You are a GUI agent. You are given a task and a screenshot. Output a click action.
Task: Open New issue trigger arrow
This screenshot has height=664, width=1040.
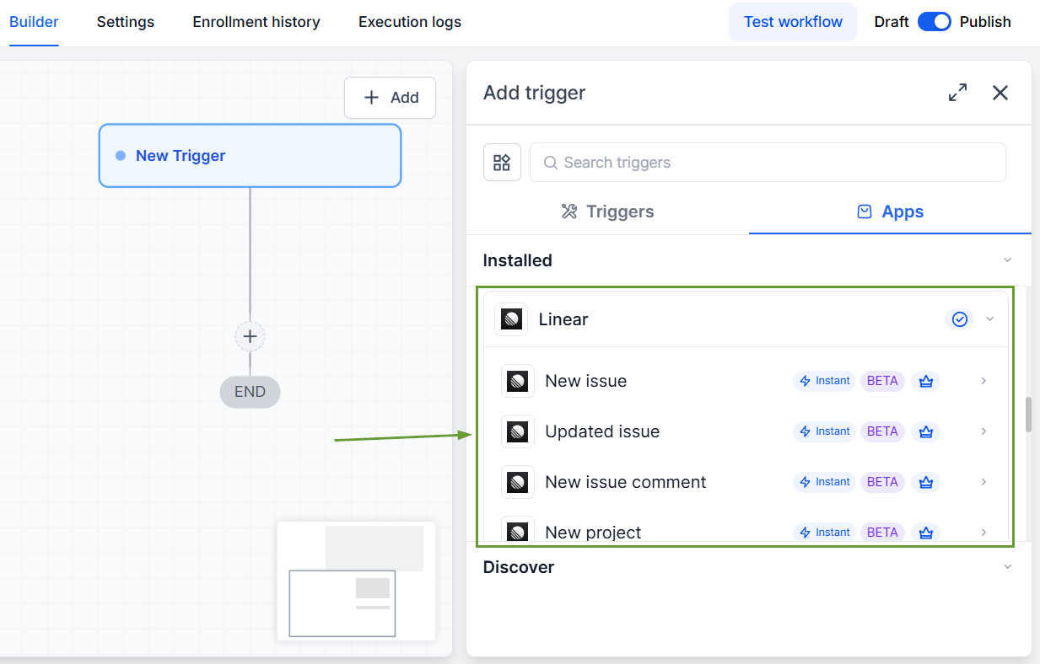pos(983,381)
